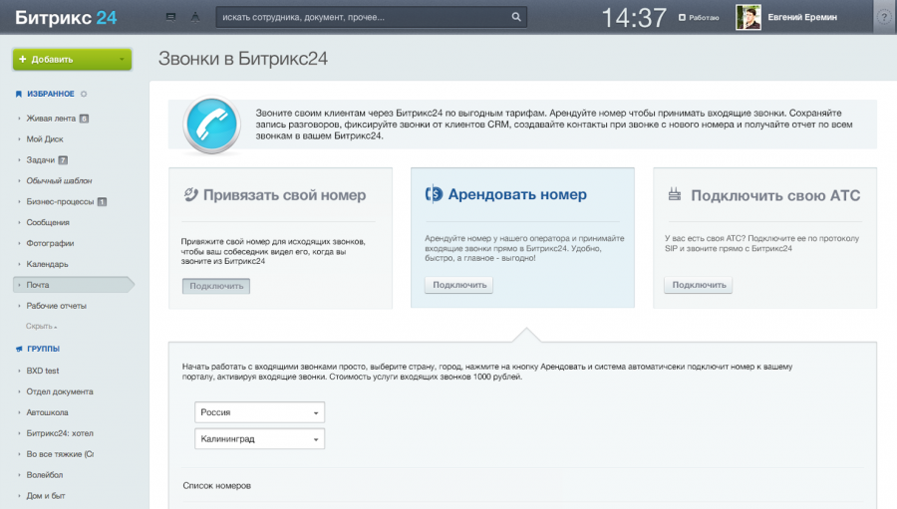Click the icon beside Арендовать номер
The height and width of the screenshot is (509, 897).
434,194
